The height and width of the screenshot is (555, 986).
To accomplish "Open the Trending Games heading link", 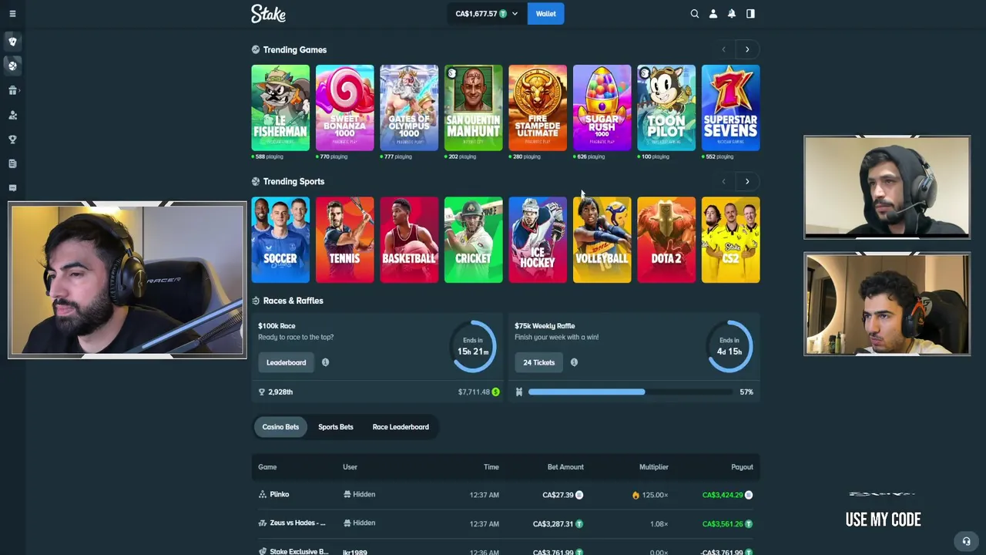I will 295,49.
